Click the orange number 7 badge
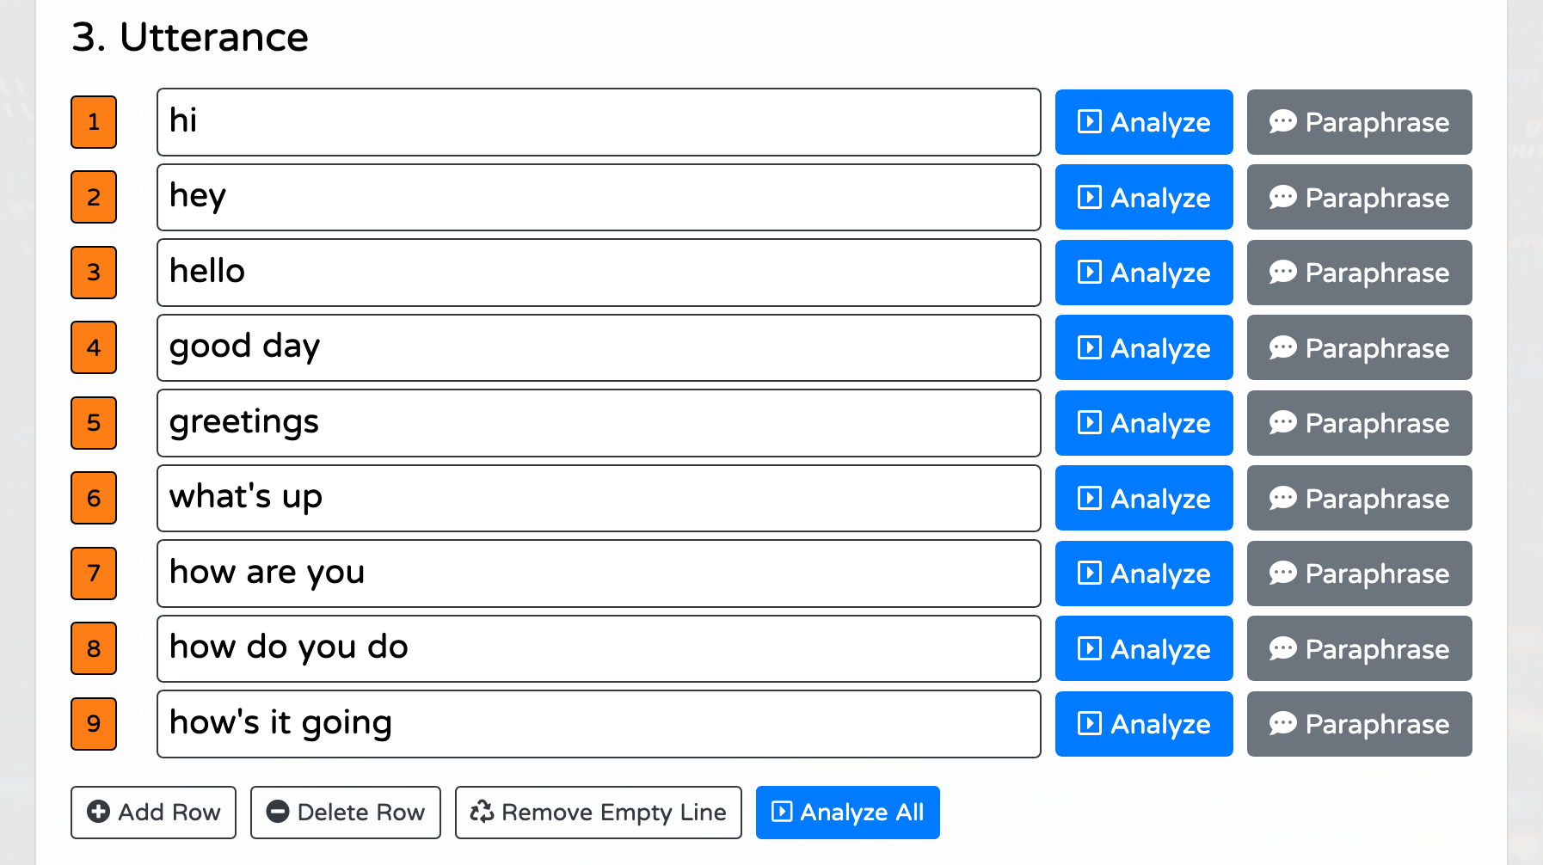Viewport: 1543px width, 865px height. [93, 574]
